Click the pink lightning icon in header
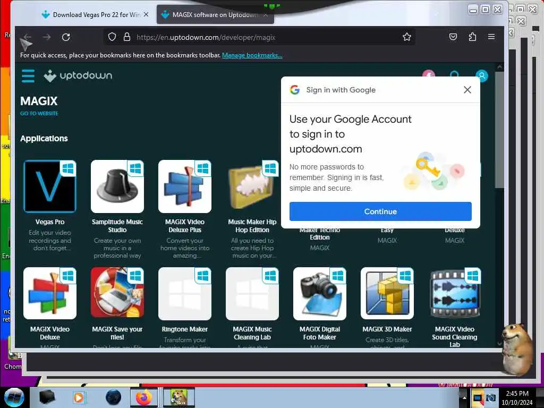 (429, 74)
